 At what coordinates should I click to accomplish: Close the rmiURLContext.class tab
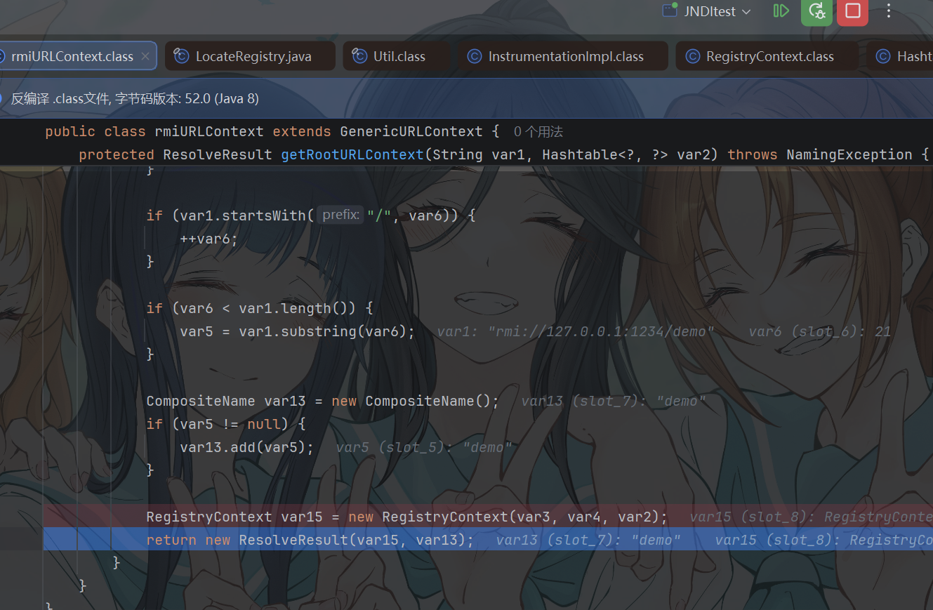click(145, 56)
